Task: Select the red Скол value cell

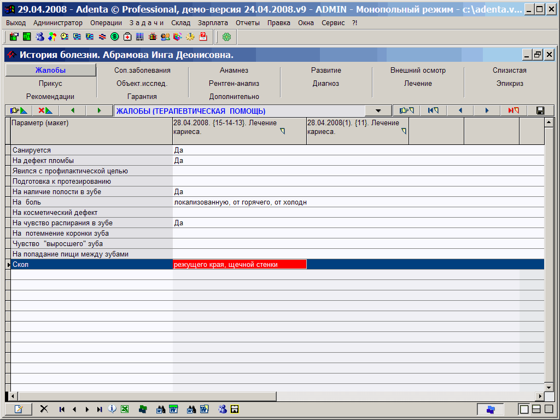Action: click(x=240, y=265)
